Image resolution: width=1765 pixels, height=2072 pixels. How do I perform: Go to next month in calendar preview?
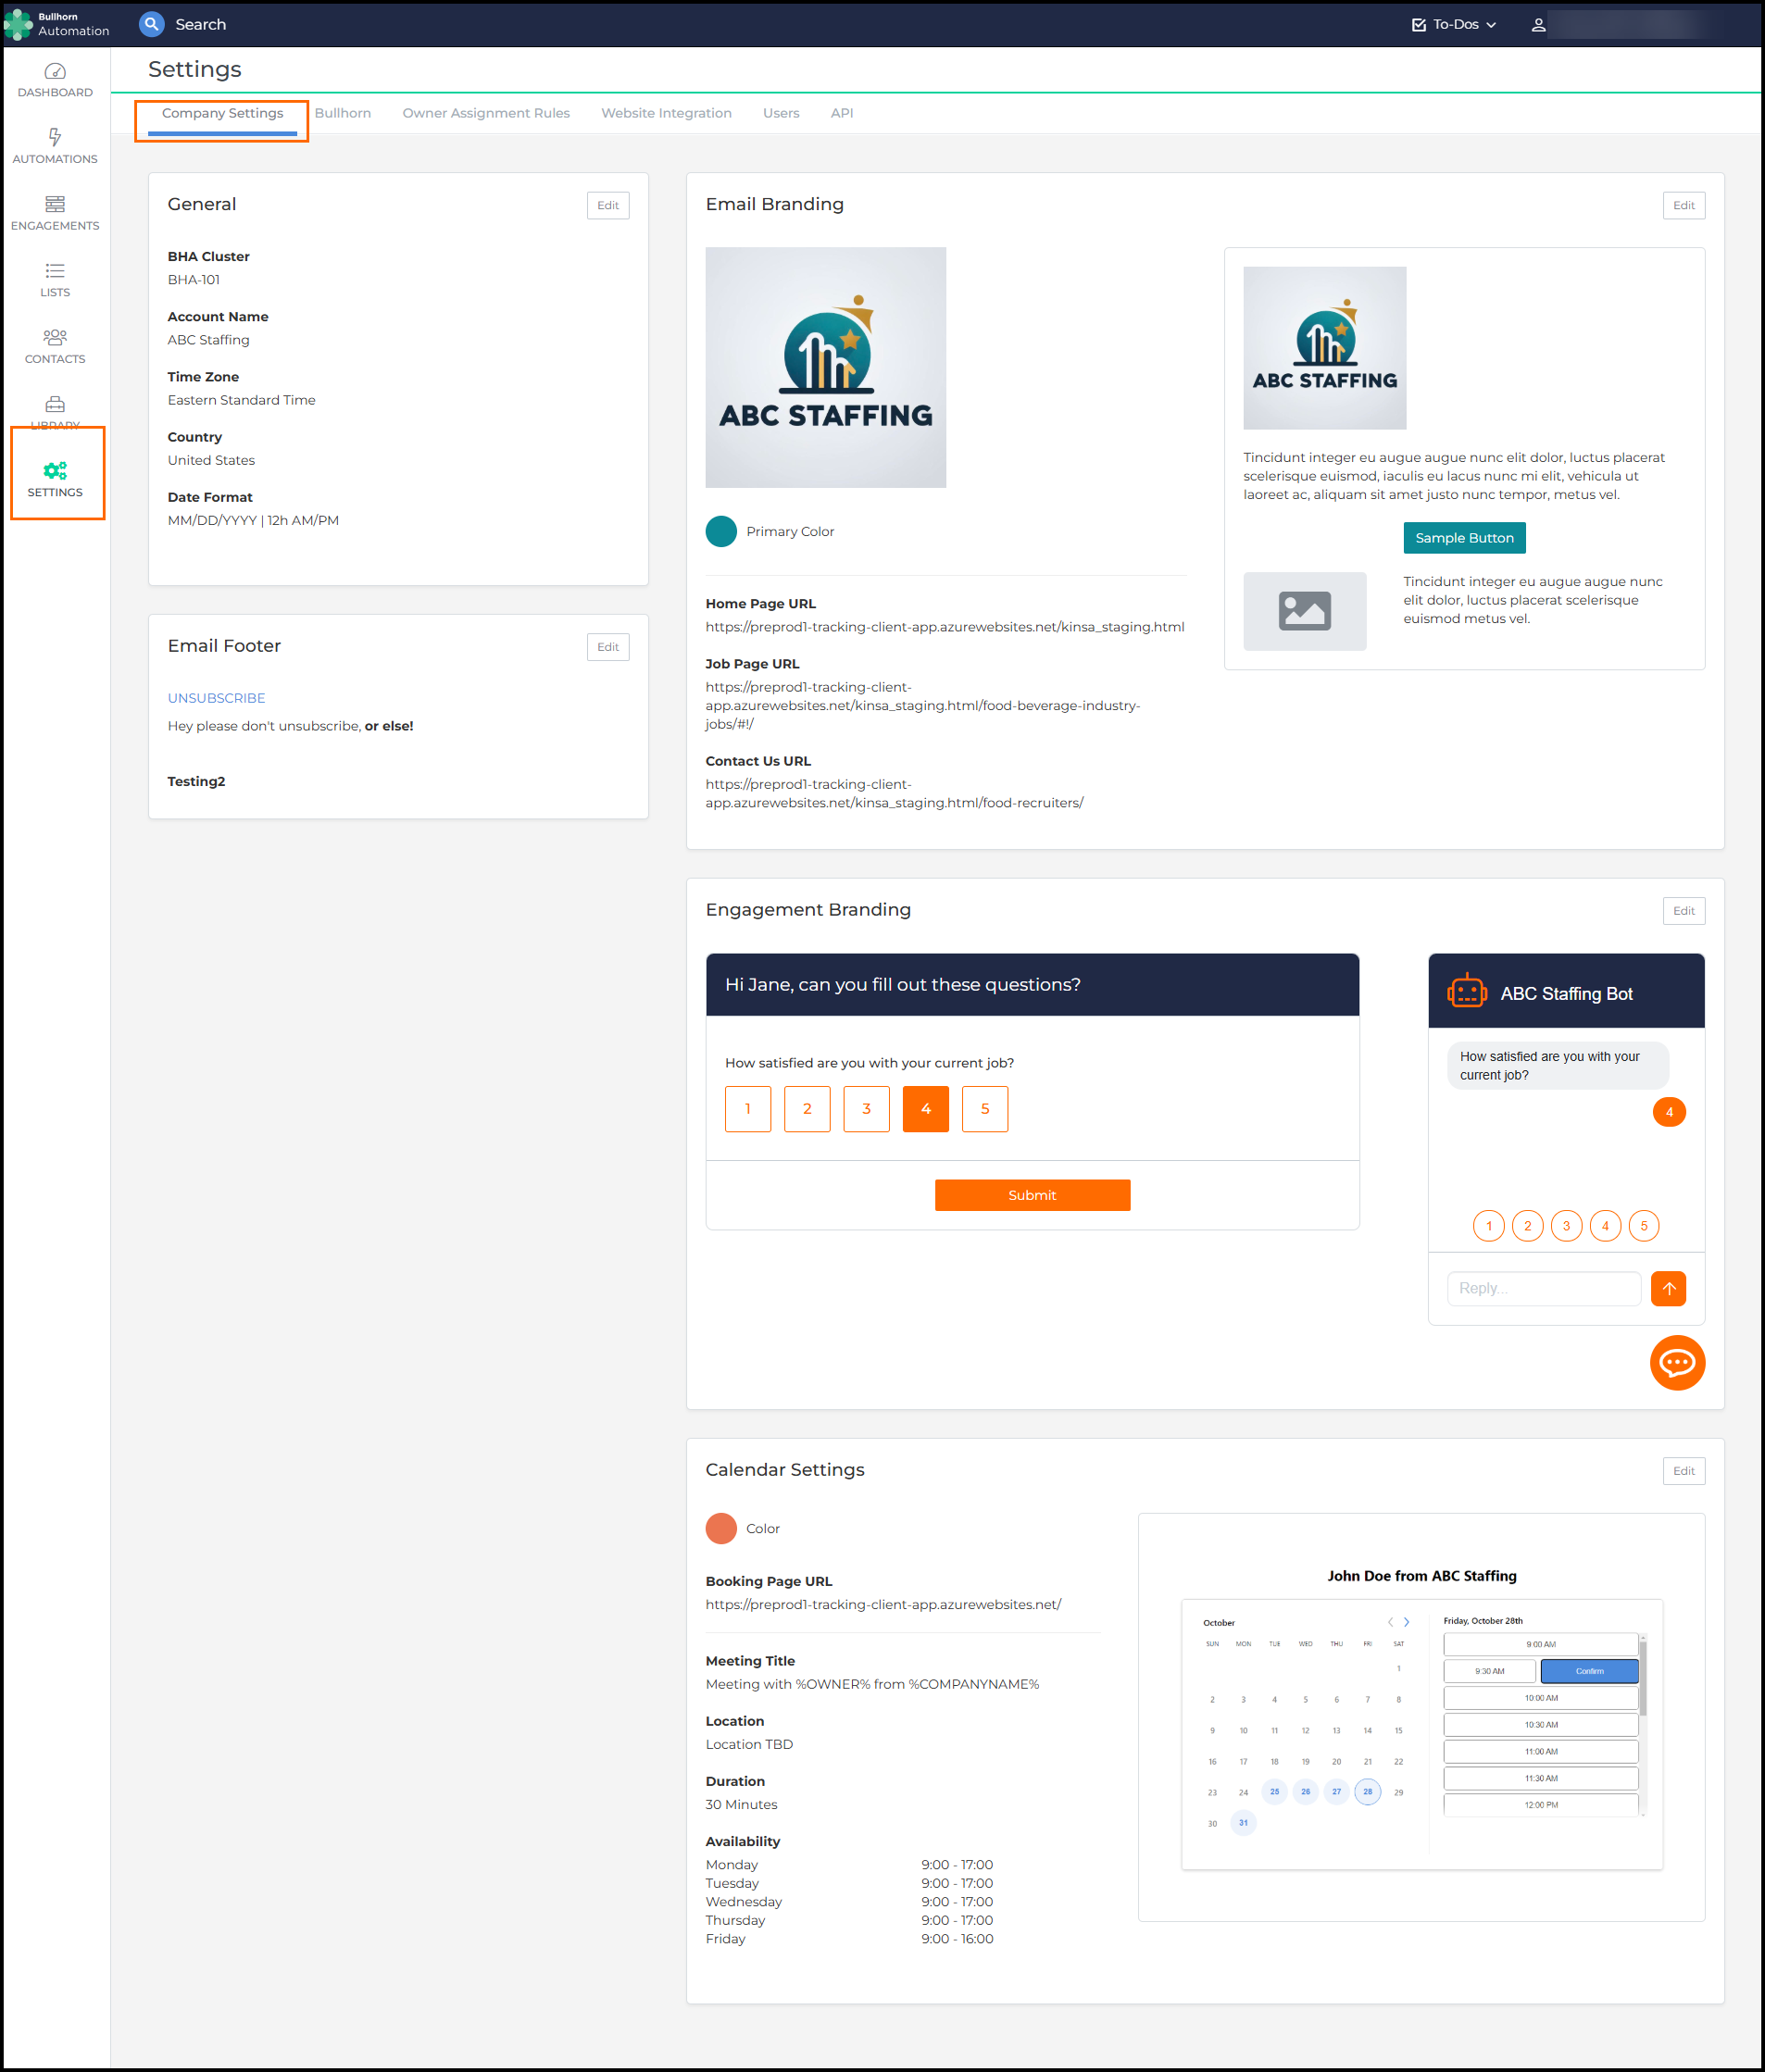[1406, 1621]
